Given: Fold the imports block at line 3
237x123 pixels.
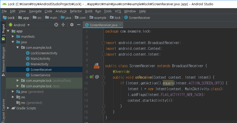Looking at the screenshot, I should (104, 43).
